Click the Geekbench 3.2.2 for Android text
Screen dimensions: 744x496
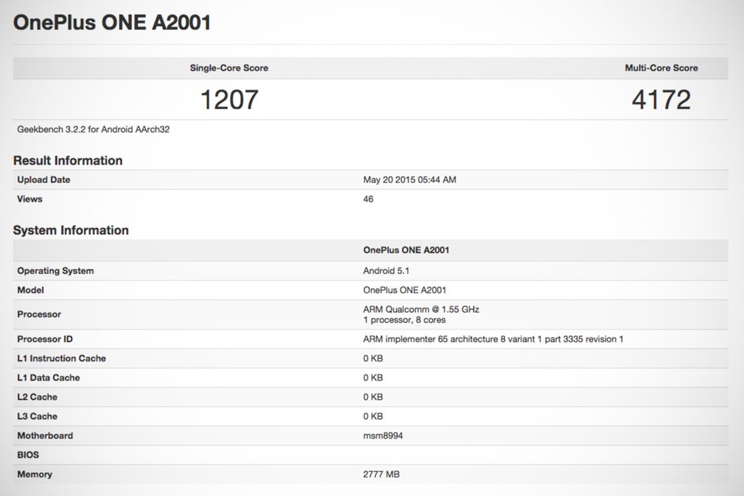93,129
